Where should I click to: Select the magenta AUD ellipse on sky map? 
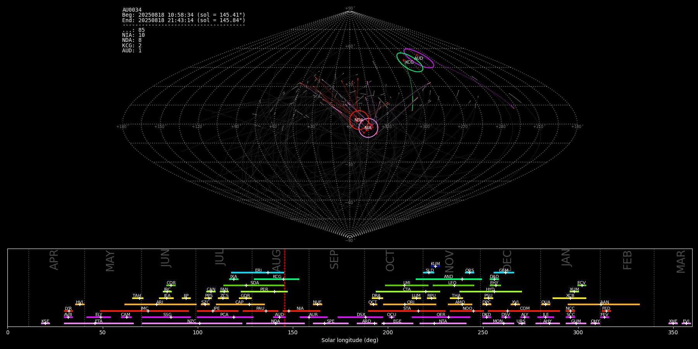(419, 59)
